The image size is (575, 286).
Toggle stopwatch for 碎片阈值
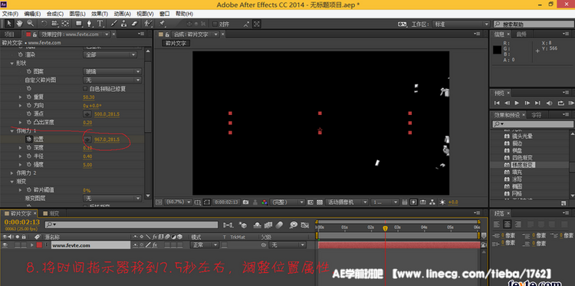[28, 190]
